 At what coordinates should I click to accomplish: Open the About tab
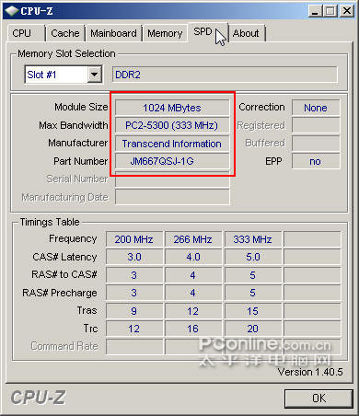[x=247, y=33]
